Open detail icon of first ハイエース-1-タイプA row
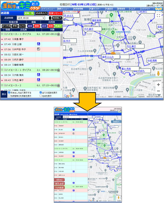This screenshot has width=164, height=203. click(5, 34)
